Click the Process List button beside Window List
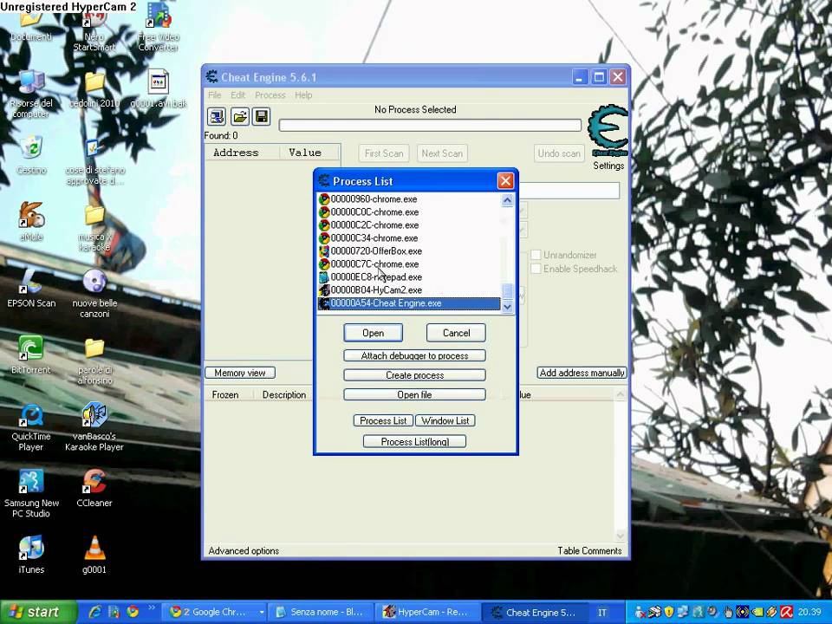The image size is (832, 624). pos(383,421)
